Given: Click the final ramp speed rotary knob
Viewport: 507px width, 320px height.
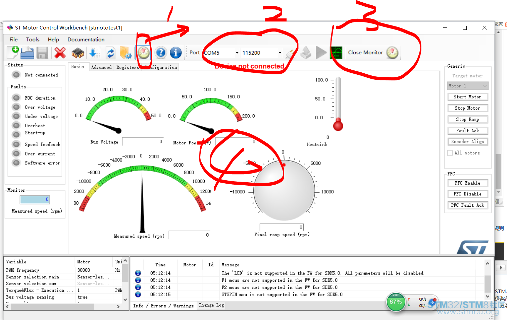Looking at the screenshot, I should [x=284, y=190].
